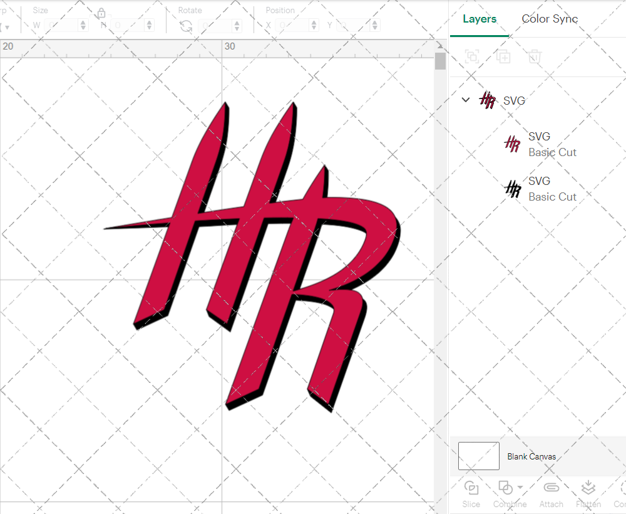
Task: Adjust the Width stepper arrows
Action: (83, 25)
